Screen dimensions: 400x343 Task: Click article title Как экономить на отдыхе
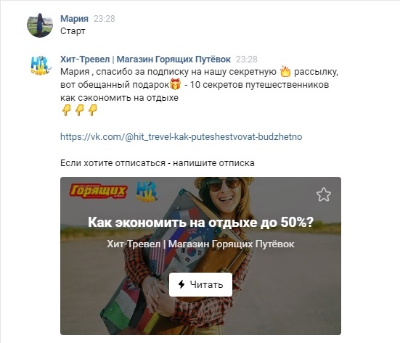coord(200,222)
